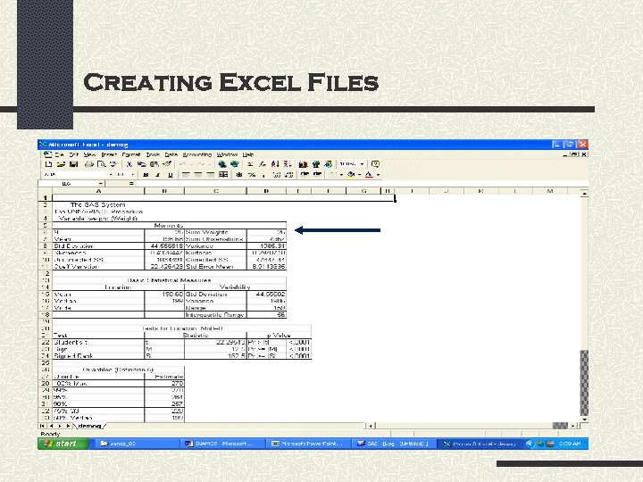Open the File menu
Screen dimensions: 643x482
coord(60,155)
